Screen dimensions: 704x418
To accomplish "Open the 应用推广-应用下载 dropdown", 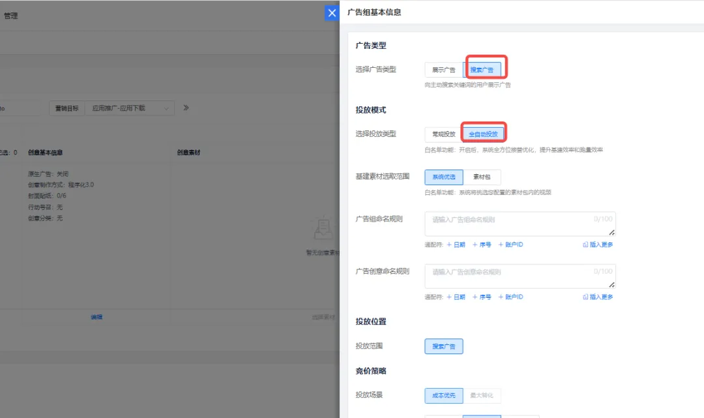I will [129, 108].
